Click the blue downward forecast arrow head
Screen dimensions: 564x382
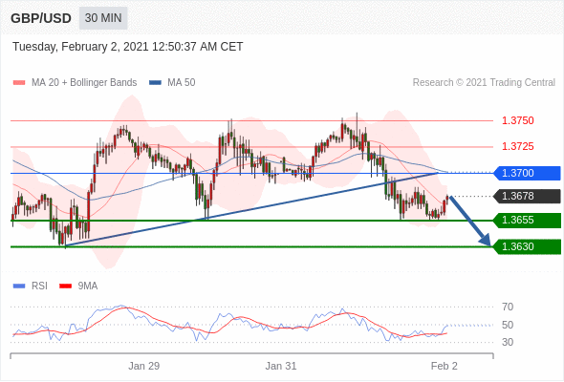tap(486, 240)
